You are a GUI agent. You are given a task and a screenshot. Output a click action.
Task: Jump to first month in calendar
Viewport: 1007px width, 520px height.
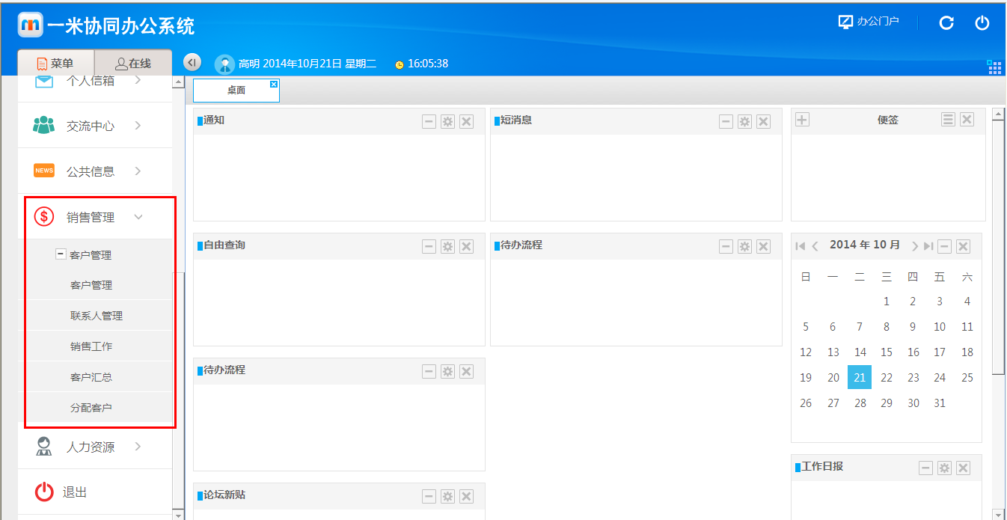[x=801, y=246]
